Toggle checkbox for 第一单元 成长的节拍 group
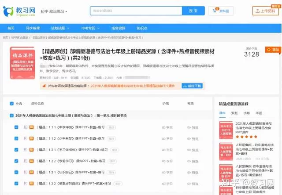Viewport: 282px width, 195px height. click(11, 116)
